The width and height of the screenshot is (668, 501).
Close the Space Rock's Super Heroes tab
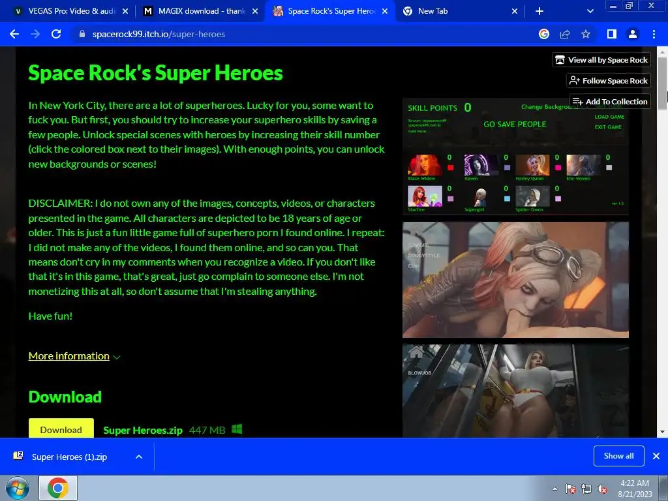click(x=385, y=11)
